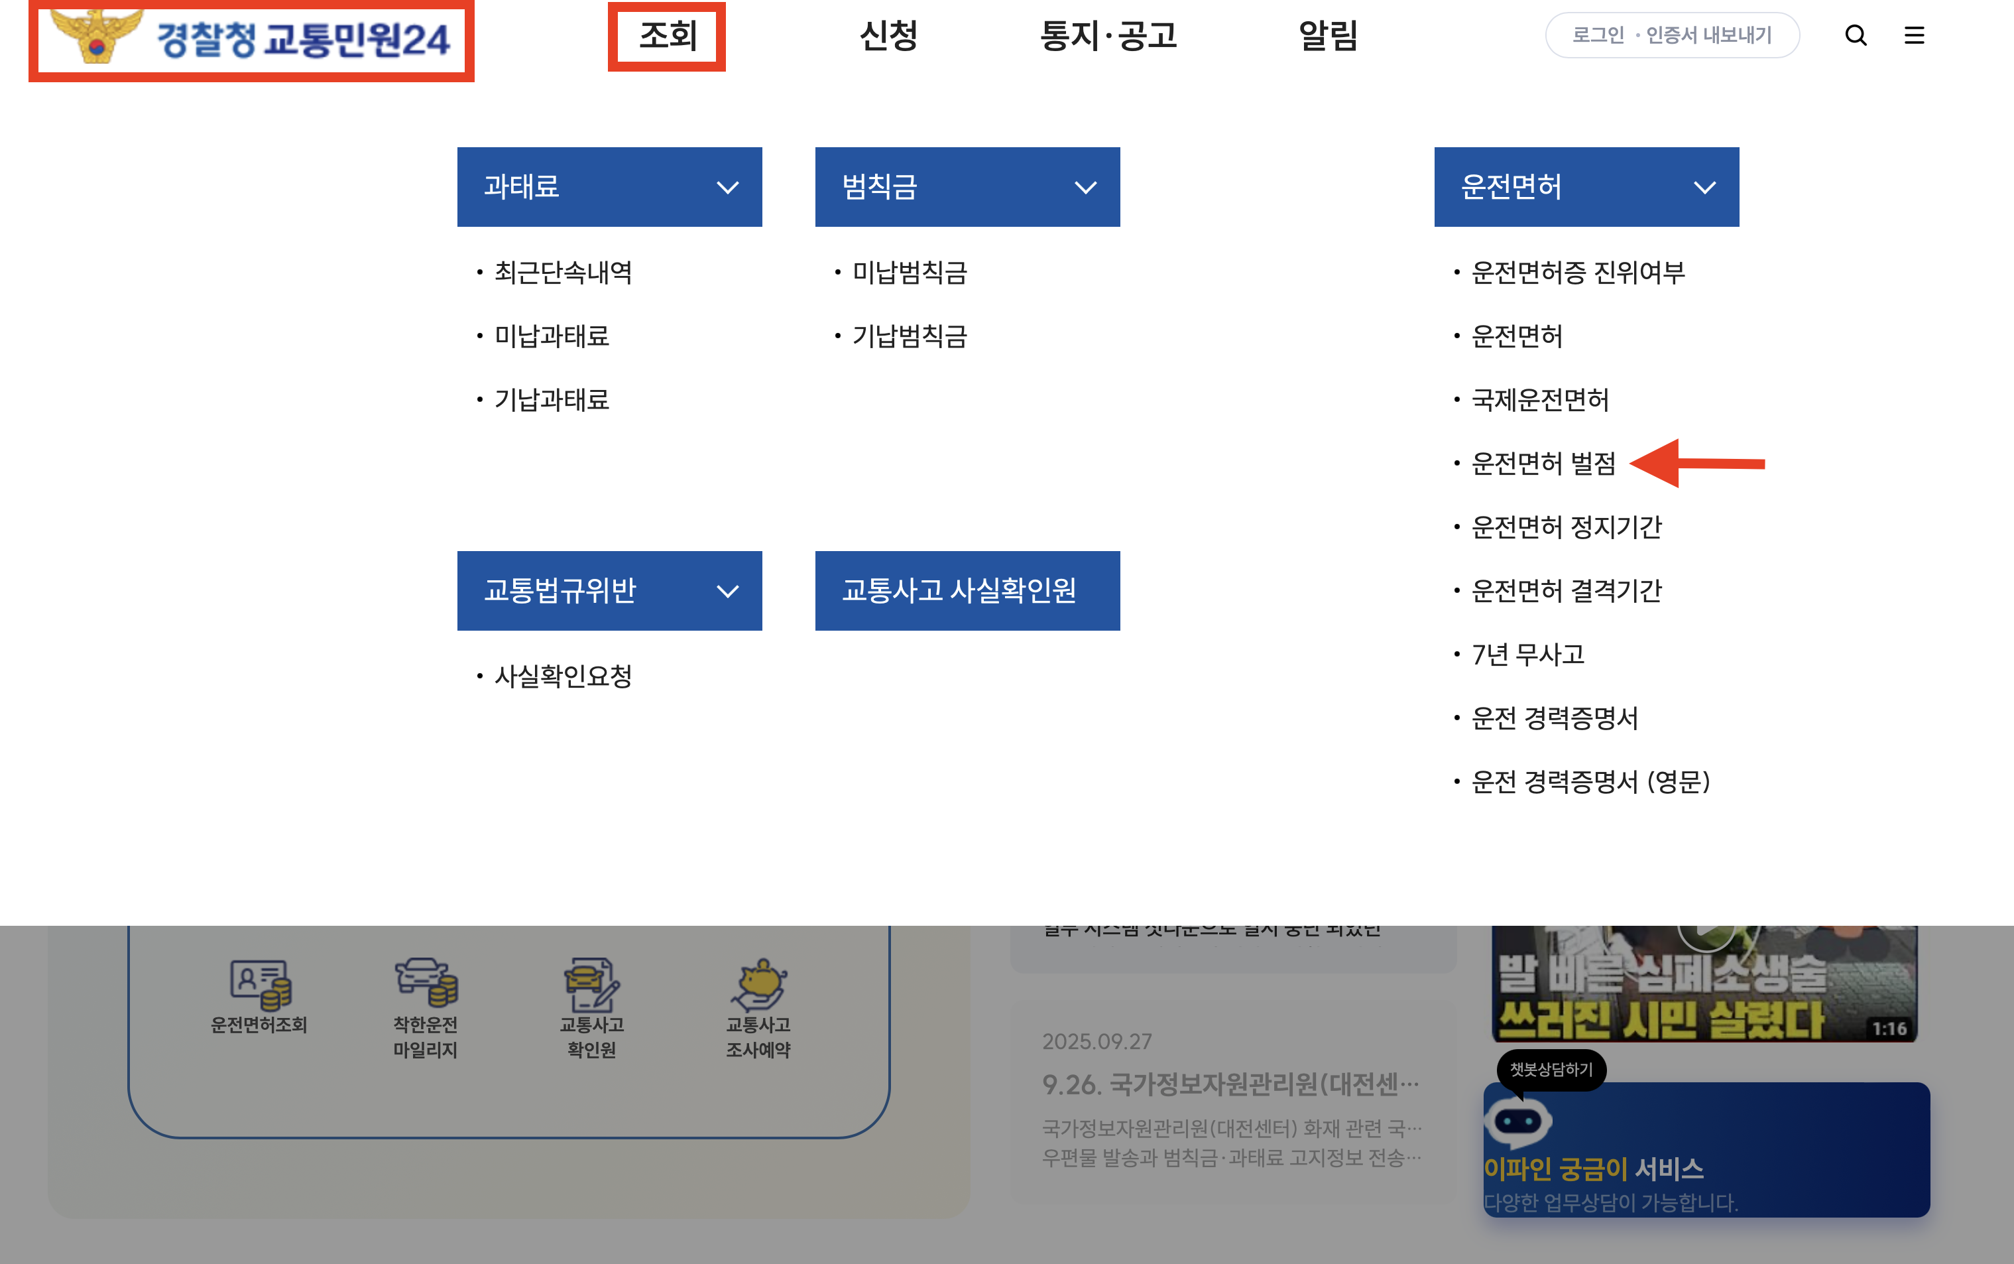
Task: Click the chatbot robot icon
Action: click(1517, 1121)
